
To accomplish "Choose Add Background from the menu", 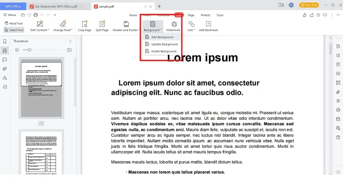I will [162, 37].
